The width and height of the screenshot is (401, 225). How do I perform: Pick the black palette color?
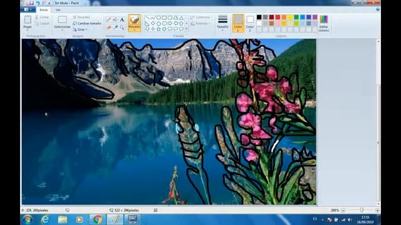(259, 17)
